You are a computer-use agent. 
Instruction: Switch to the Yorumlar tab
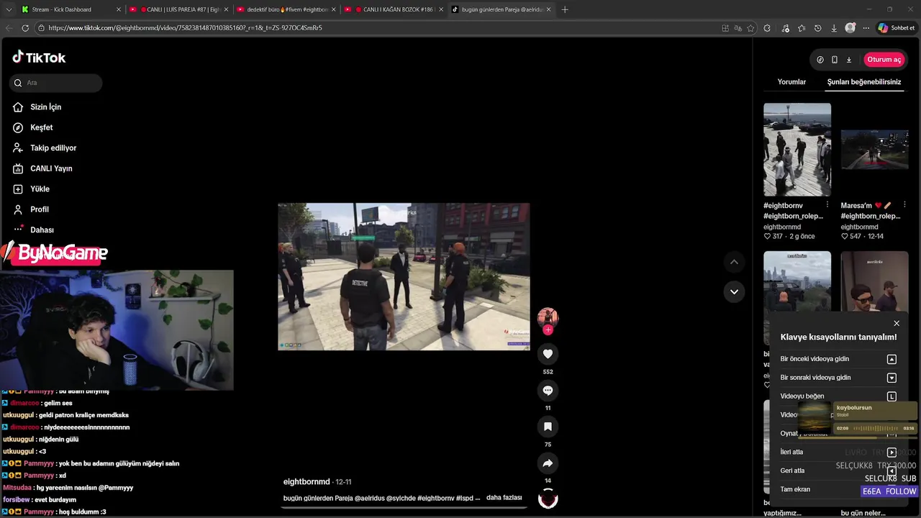coord(791,82)
